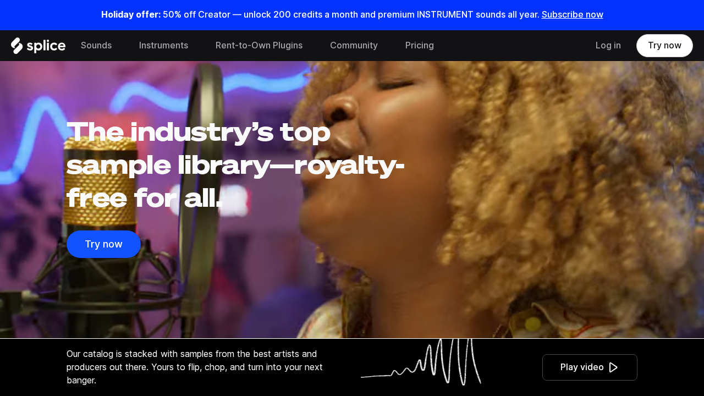Click the splice wordmark in header

46,46
